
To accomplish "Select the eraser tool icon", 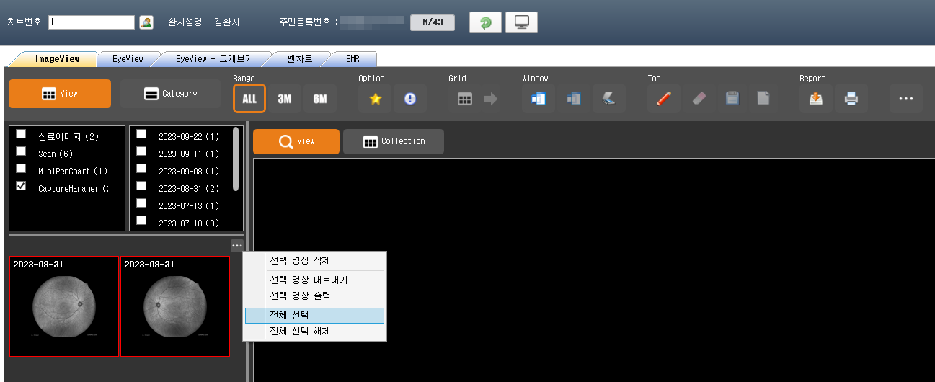I will click(x=698, y=99).
